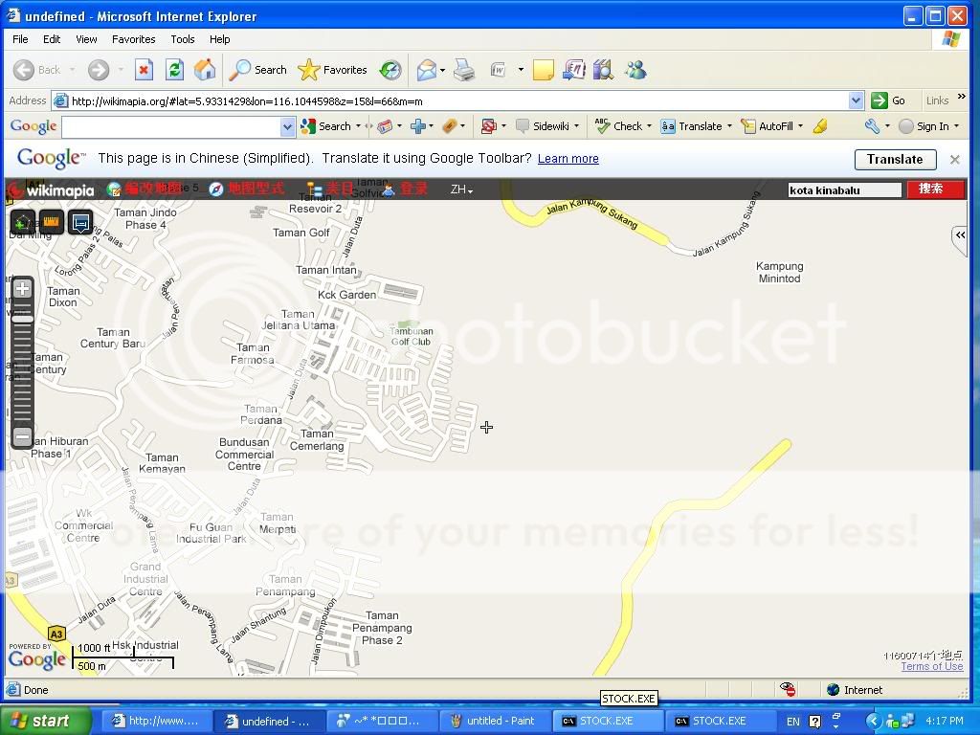This screenshot has width=980, height=735.
Task: Click the IE Refresh toolbar icon
Action: pyautogui.click(x=174, y=70)
